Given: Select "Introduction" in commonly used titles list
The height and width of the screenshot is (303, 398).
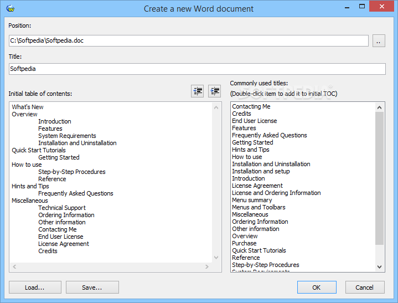Looking at the screenshot, I should [248, 178].
